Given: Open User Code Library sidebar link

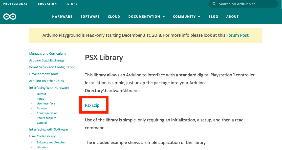Looking at the screenshot, I should coord(42,136).
